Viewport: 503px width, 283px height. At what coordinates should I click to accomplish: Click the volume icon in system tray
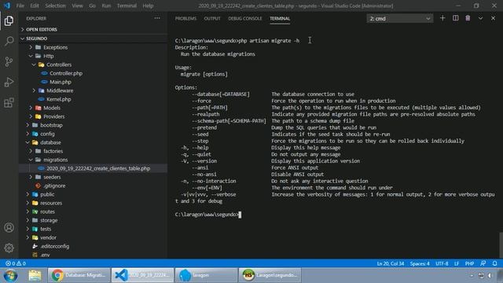pyautogui.click(x=490, y=276)
